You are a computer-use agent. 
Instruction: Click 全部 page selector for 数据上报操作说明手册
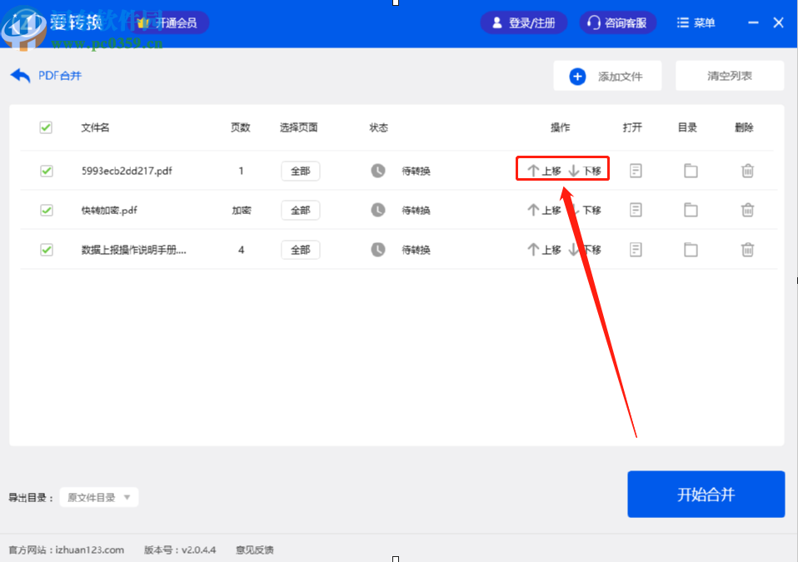(300, 250)
